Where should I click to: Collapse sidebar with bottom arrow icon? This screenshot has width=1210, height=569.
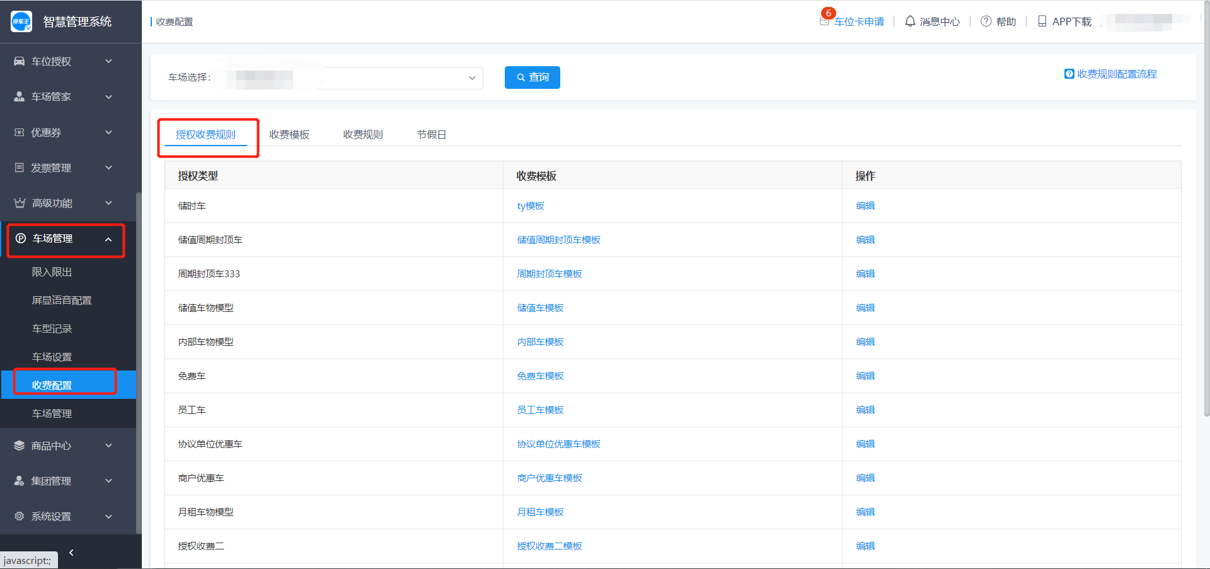point(71,553)
